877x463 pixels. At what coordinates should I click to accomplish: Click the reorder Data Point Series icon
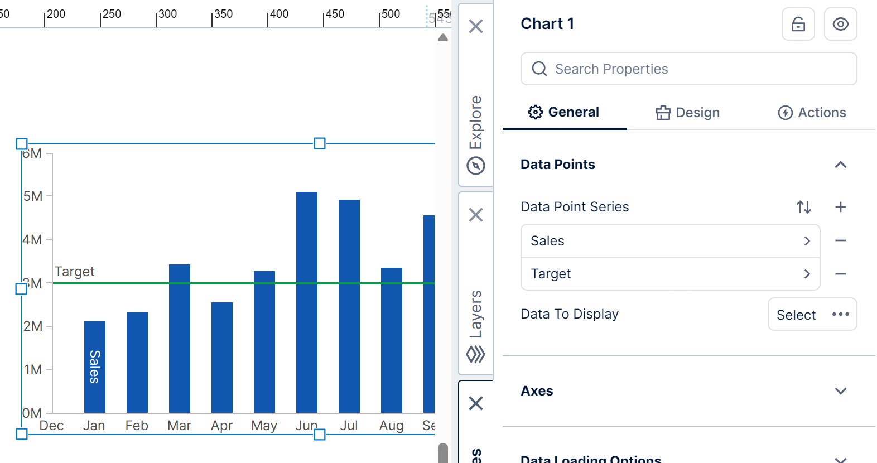coord(803,207)
